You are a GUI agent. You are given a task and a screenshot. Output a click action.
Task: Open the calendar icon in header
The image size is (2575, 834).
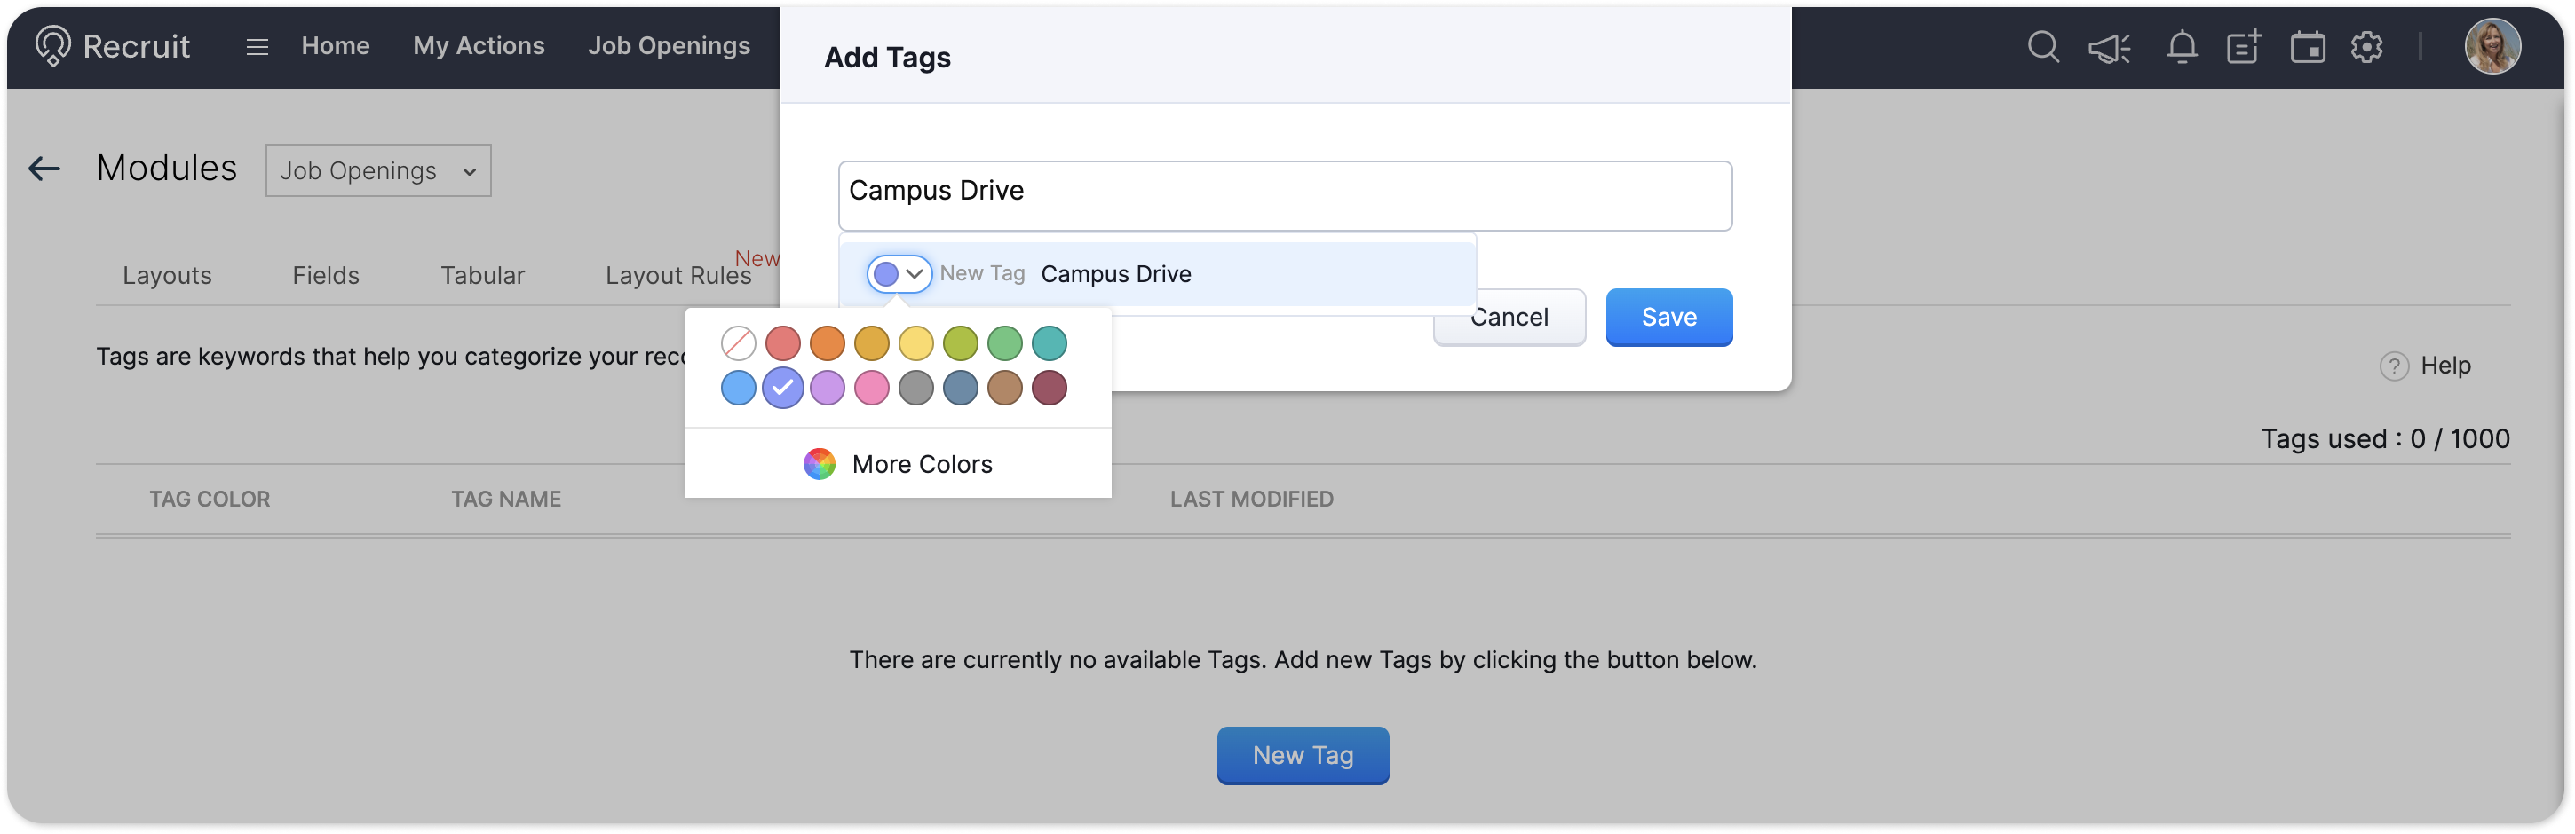pos(2307,47)
